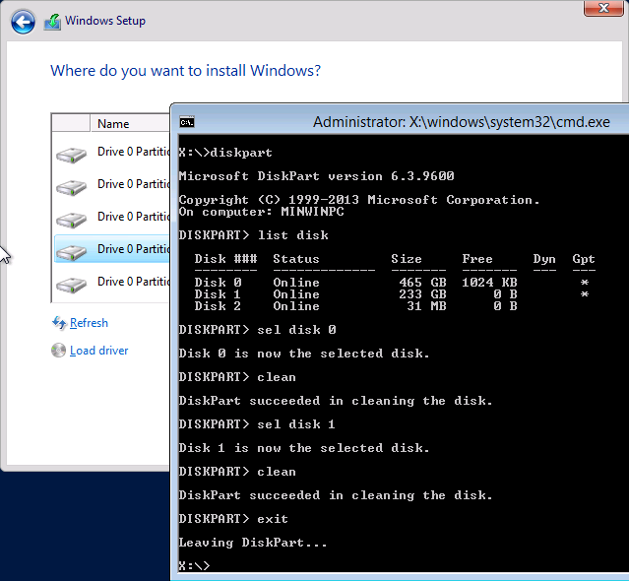
Task: Click the Load driver link
Action: pos(98,351)
